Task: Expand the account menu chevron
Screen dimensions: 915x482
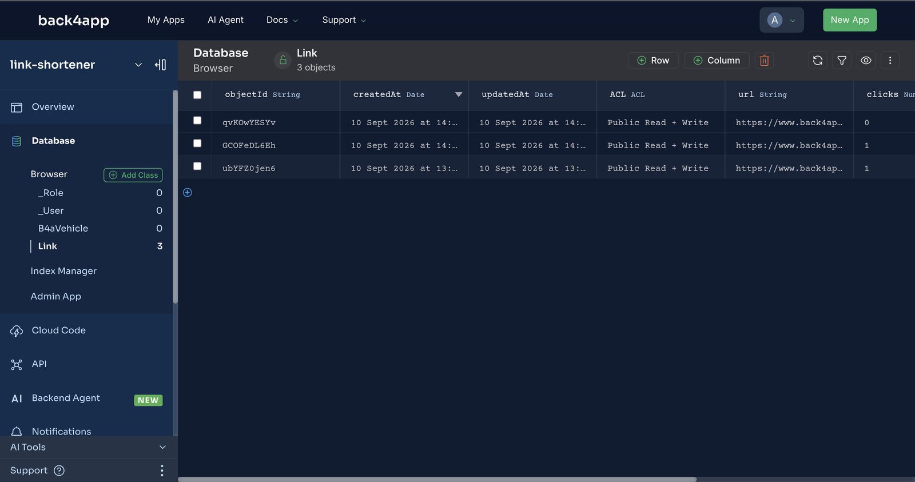Action: (793, 21)
